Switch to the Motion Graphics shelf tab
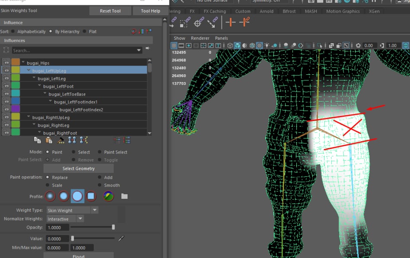 343,11
